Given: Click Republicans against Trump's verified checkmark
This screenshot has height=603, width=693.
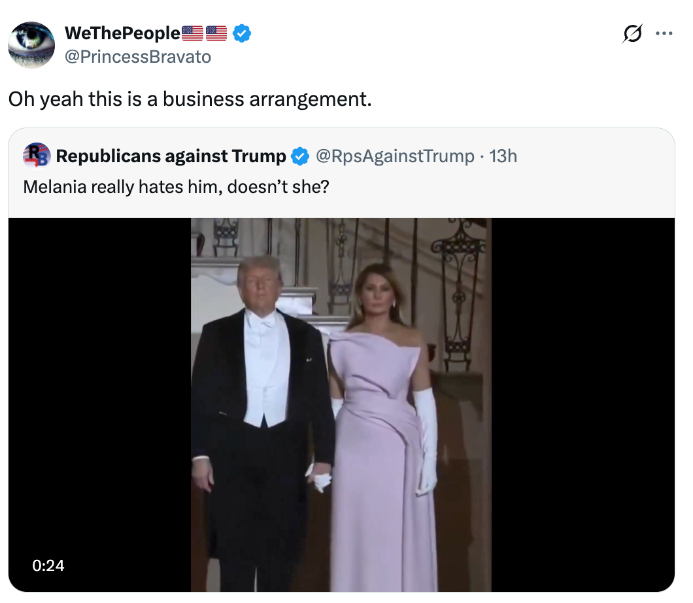Looking at the screenshot, I should click(x=300, y=156).
